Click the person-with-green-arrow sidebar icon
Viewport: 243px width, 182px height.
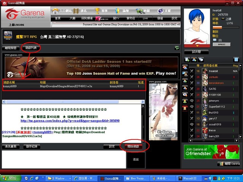click(185, 81)
